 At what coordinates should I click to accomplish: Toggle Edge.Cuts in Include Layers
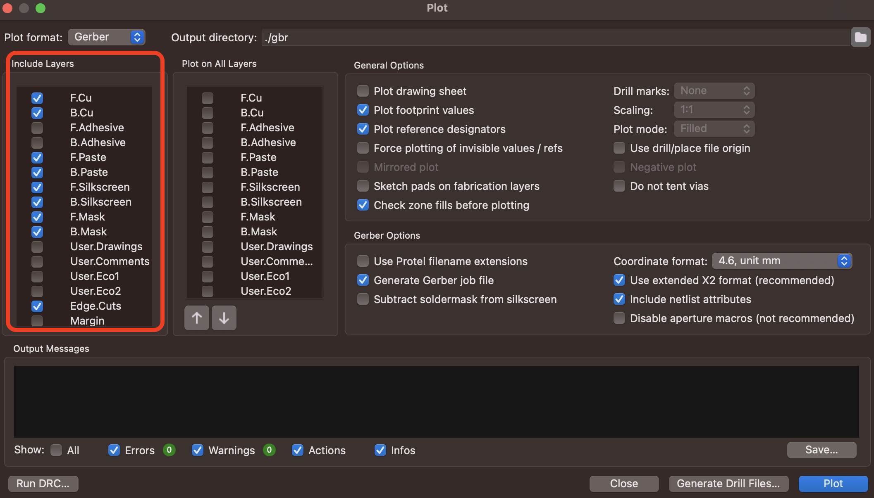(x=37, y=306)
